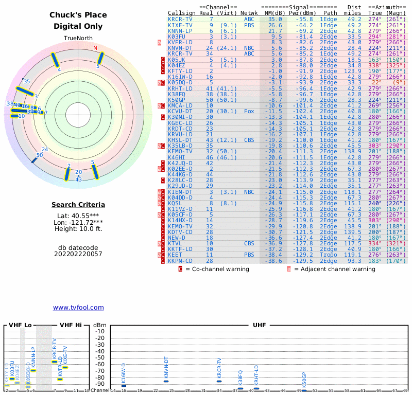412x395 pixels.
Task: Click the co-channel warning icon beside K05JK
Action: (163, 60)
